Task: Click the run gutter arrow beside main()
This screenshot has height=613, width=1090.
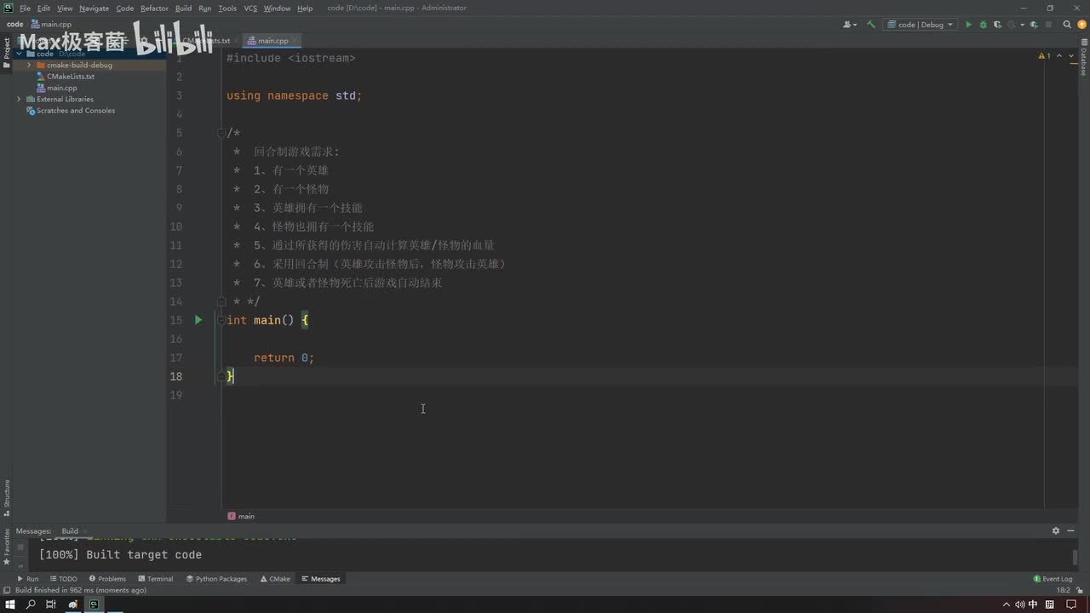Action: [x=198, y=320]
